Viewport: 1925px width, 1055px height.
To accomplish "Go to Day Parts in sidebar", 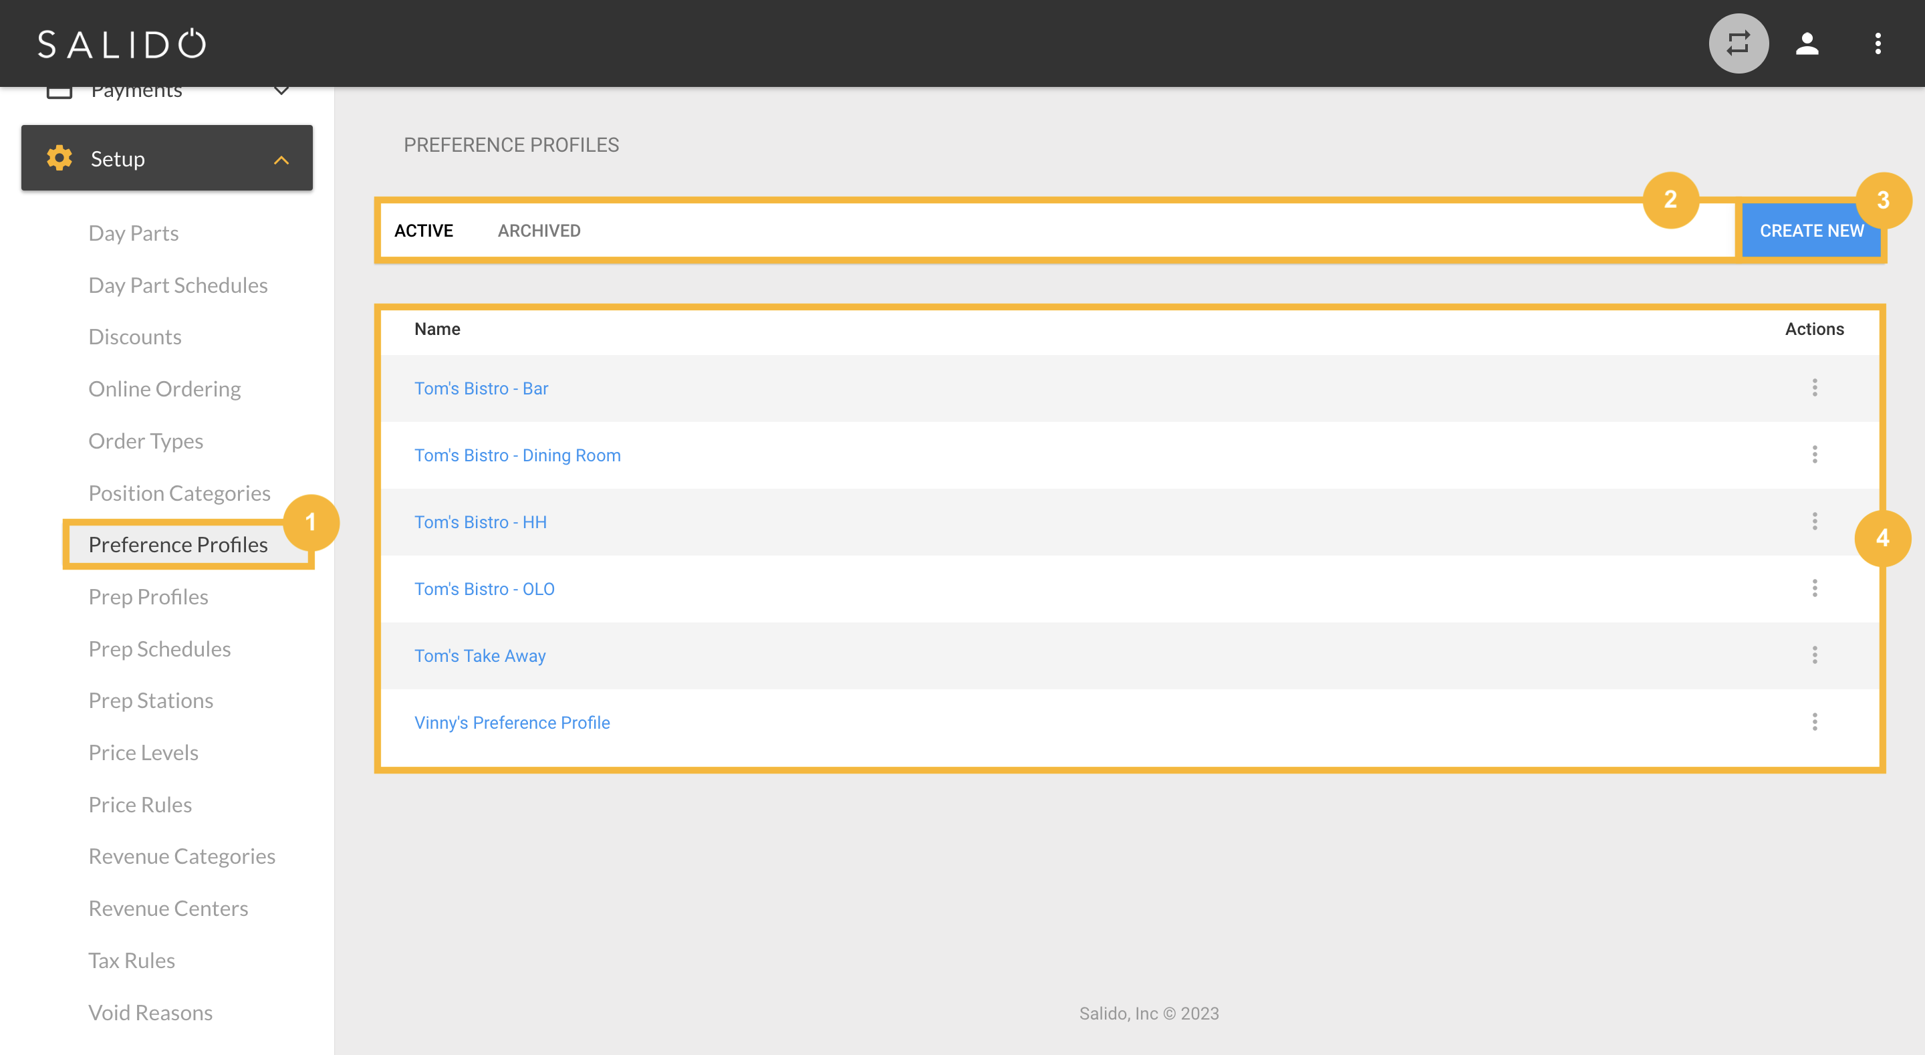I will (x=133, y=233).
